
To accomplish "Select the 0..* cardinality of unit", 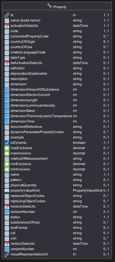I will (x=106, y=238).
